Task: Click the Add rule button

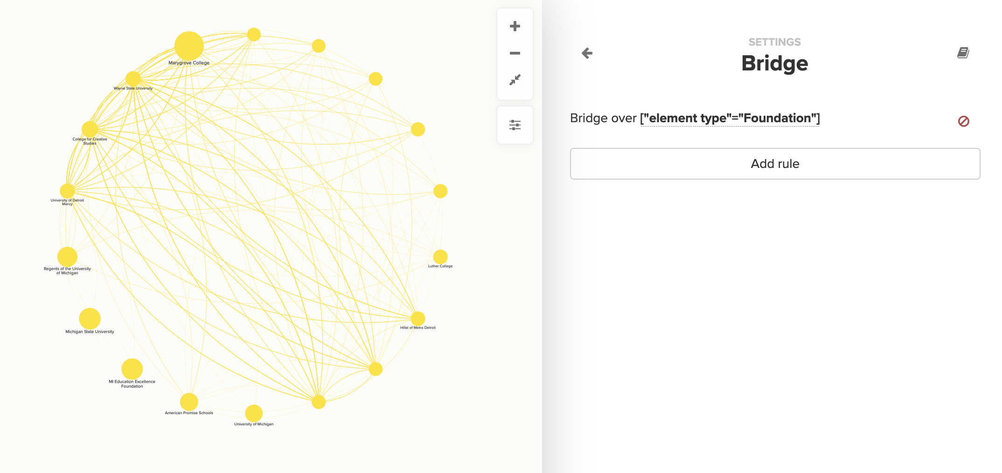Action: pos(775,164)
